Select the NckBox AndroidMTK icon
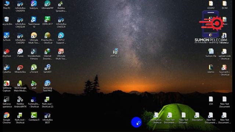The width and height of the screenshot is (235, 132). click(20, 102)
